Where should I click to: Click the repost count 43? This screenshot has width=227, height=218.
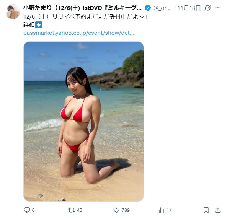80,210
